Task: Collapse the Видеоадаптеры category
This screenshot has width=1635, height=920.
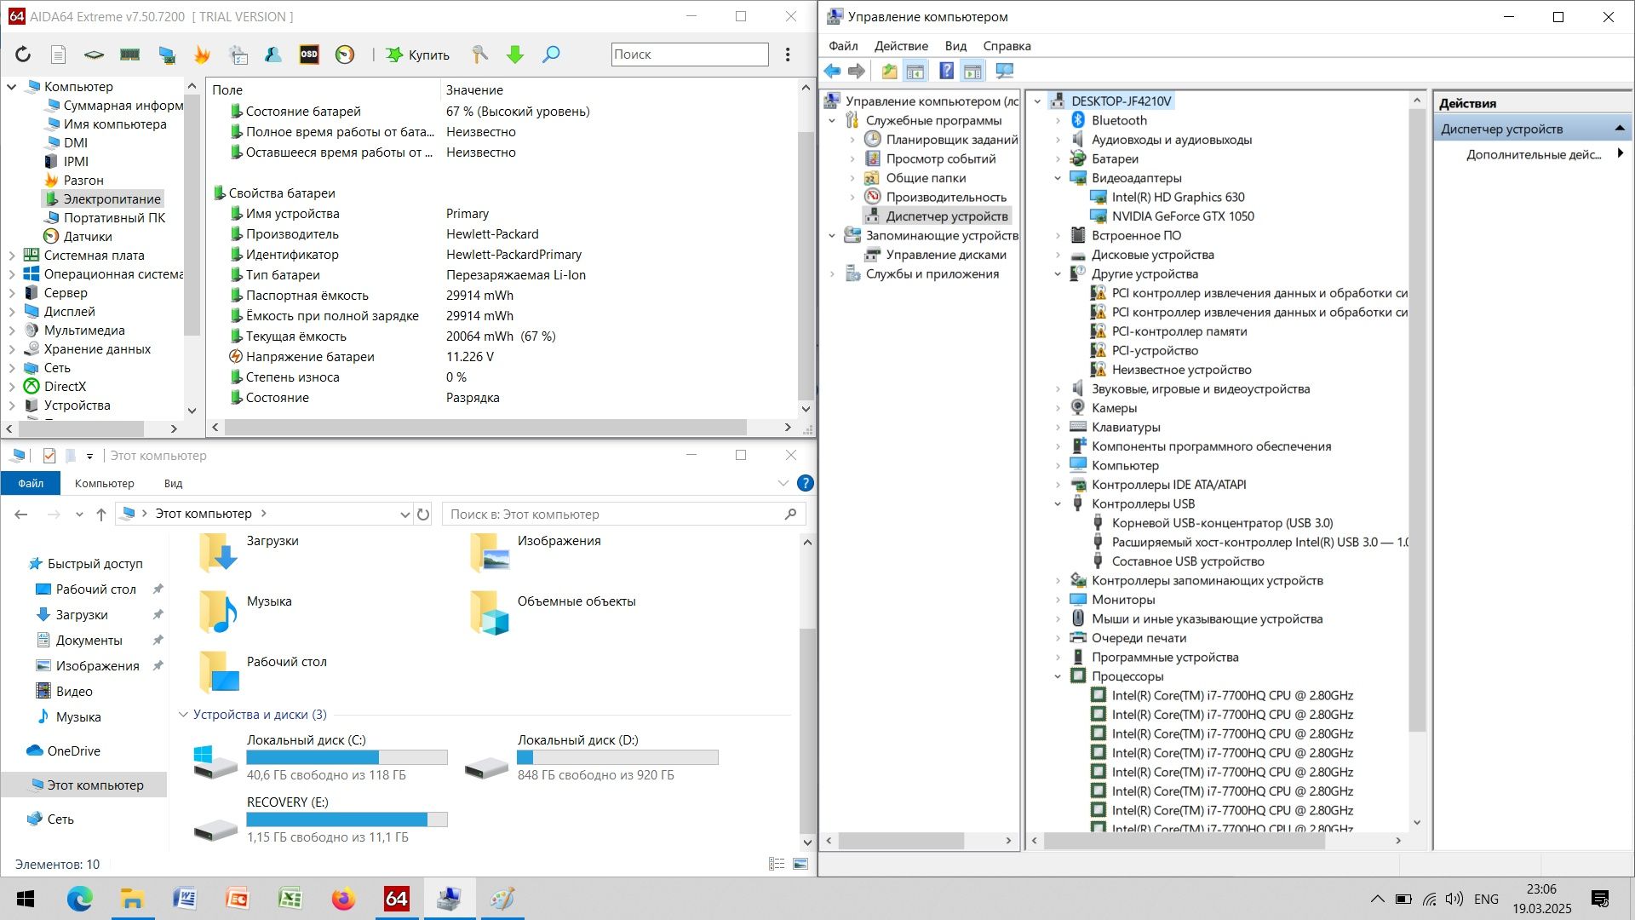Action: click(x=1058, y=178)
